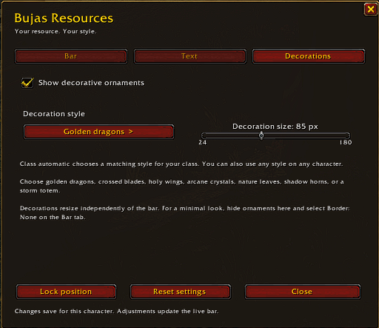Click the 'Class automatic chooses a matching style' text
379x328 pixels.
pyautogui.click(x=181, y=164)
